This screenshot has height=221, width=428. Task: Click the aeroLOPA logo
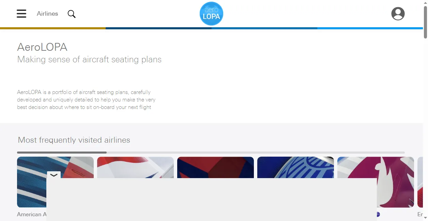pyautogui.click(x=211, y=14)
